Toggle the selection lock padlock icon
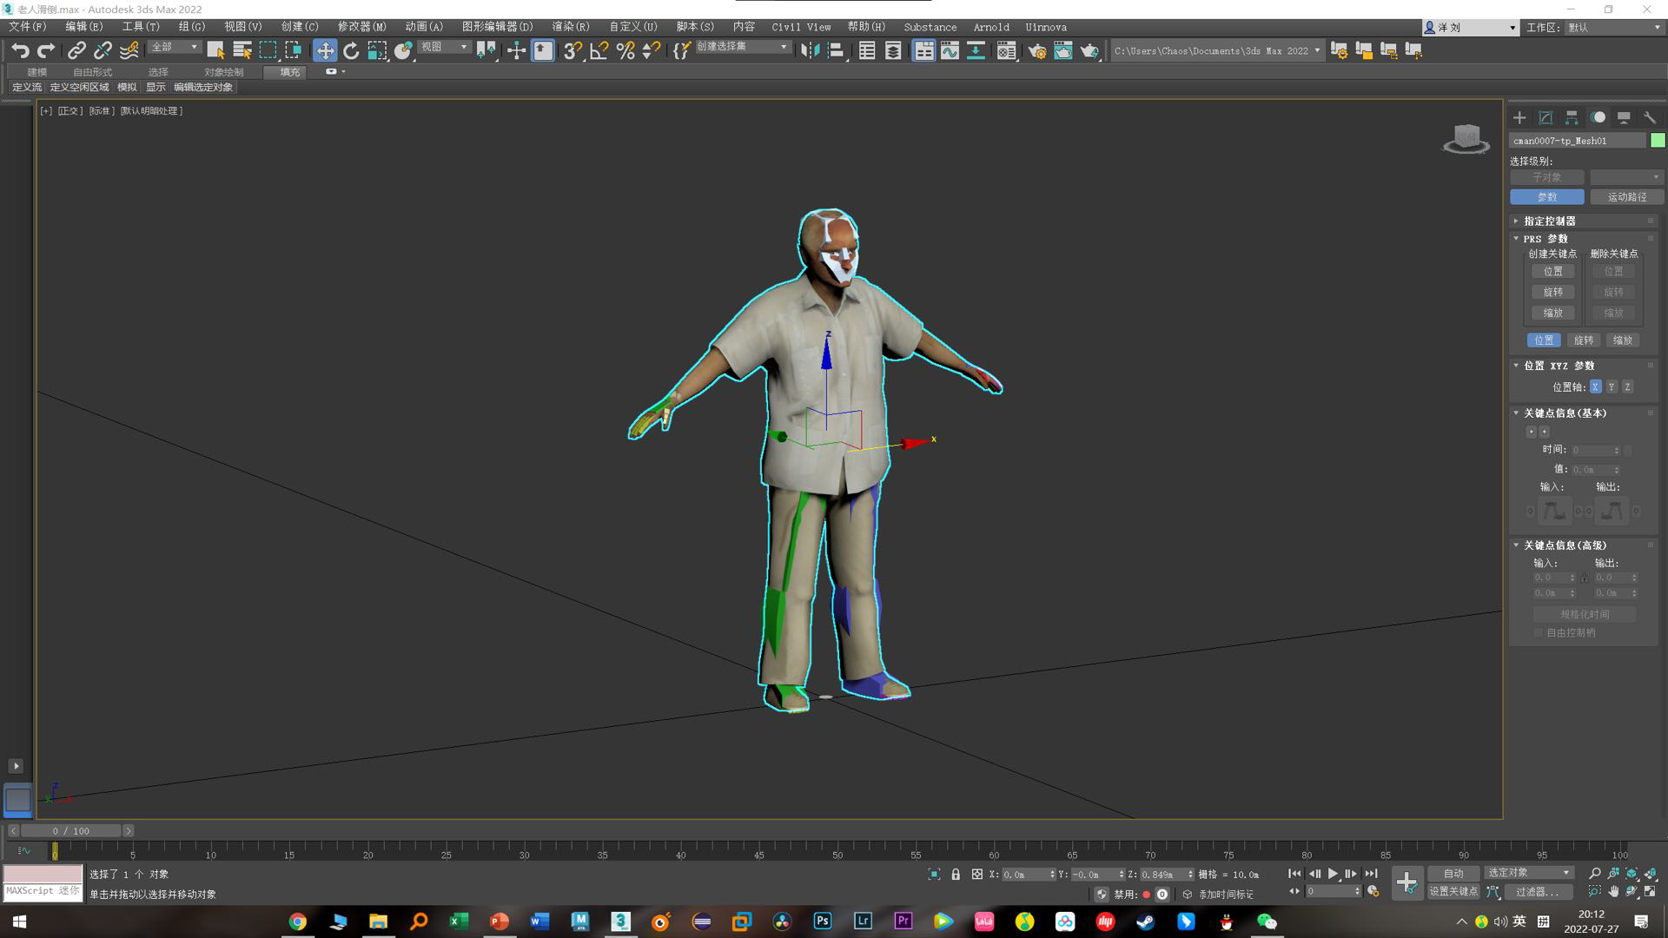1668x938 pixels. pyautogui.click(x=956, y=875)
